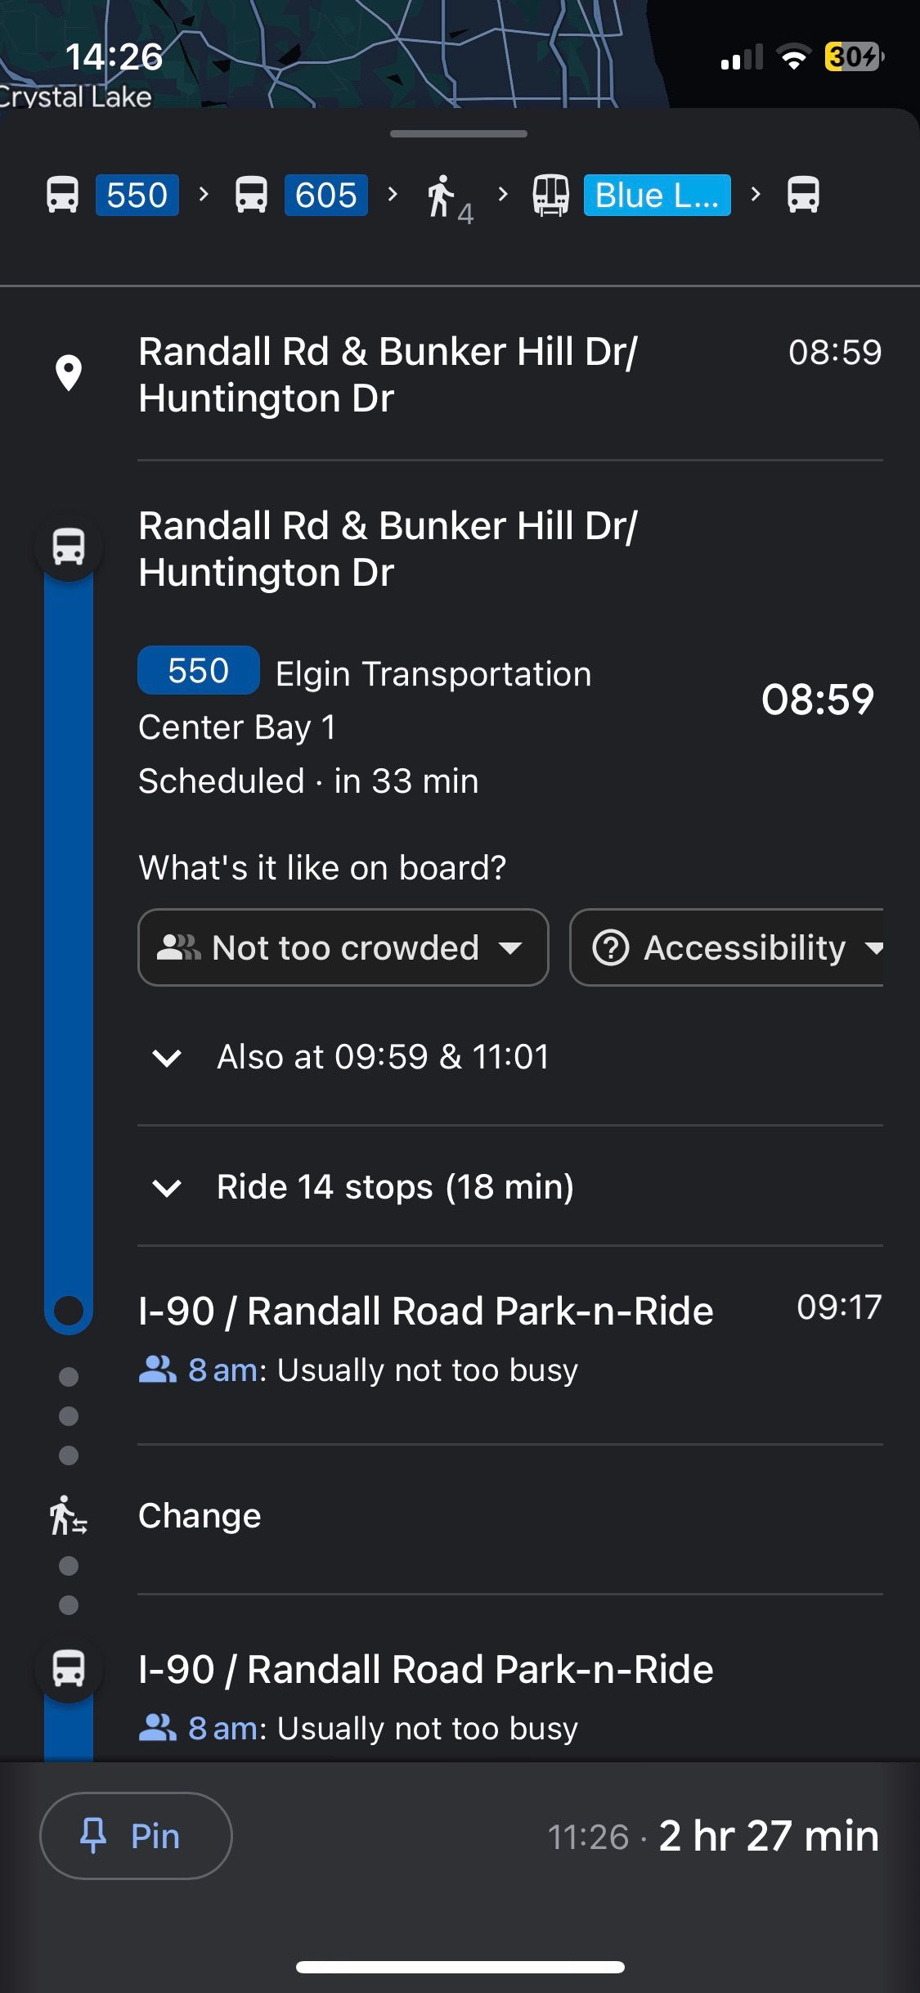Tap the sheet drag handle at top
The image size is (920, 1993).
pyautogui.click(x=459, y=133)
